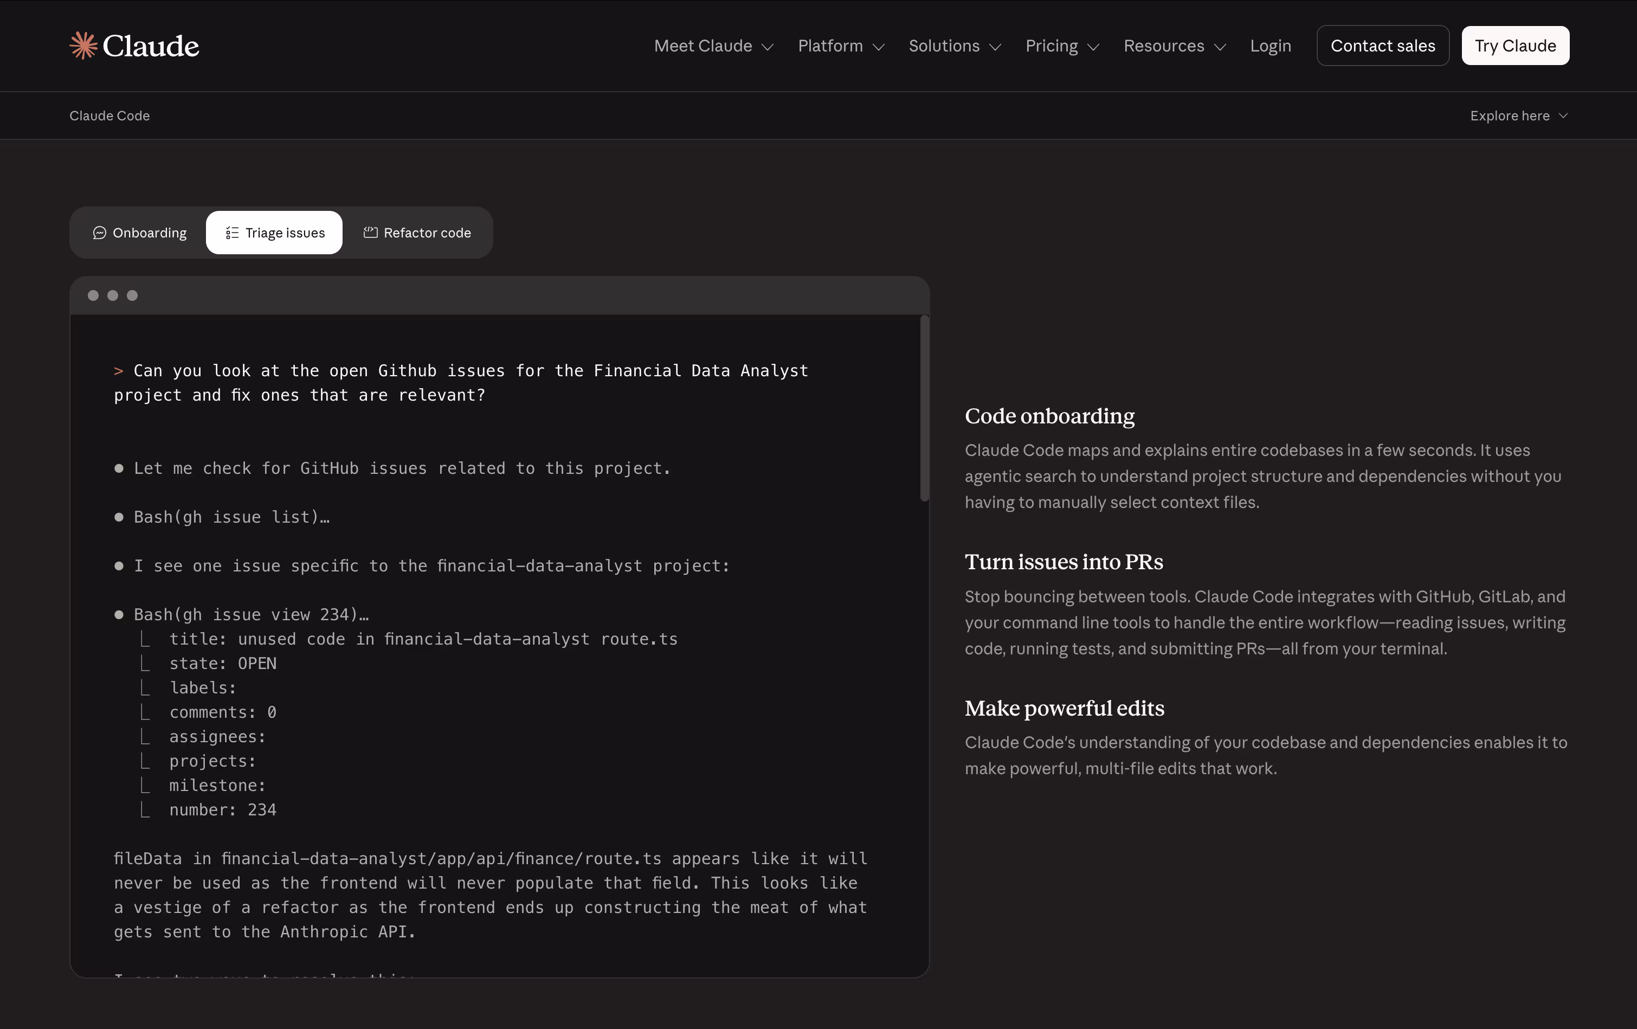Image resolution: width=1637 pixels, height=1029 pixels.
Task: Click the Try Claude button
Action: [1516, 46]
